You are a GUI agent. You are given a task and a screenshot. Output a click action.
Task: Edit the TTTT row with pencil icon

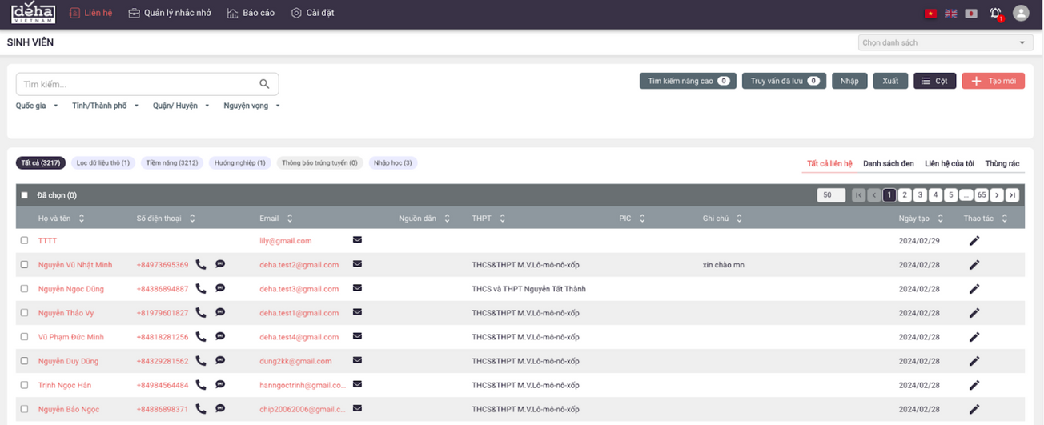pos(974,241)
